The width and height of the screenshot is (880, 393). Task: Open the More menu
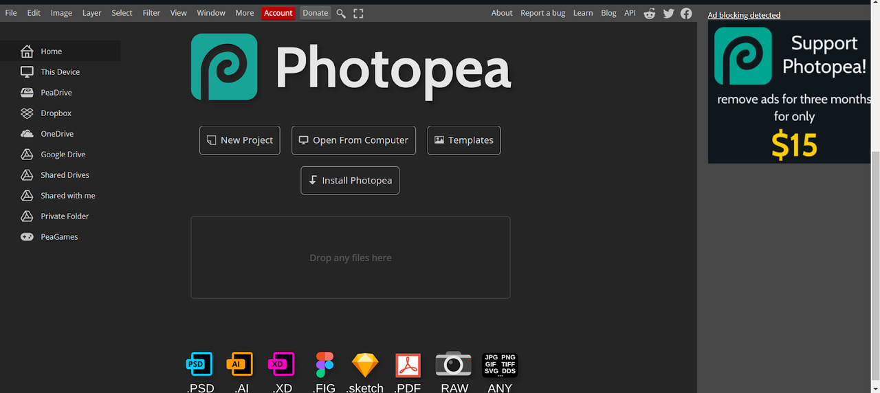245,13
